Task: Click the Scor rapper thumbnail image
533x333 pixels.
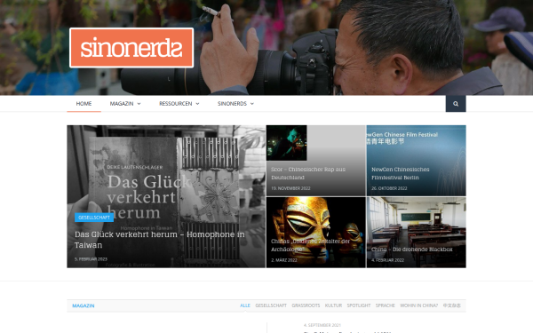Action: pyautogui.click(x=287, y=143)
